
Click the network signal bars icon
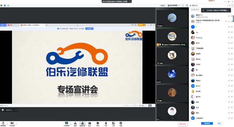[8, 6]
